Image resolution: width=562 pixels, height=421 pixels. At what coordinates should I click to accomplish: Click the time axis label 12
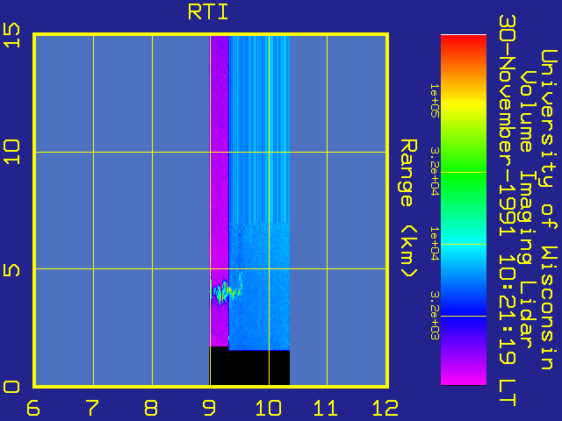[x=385, y=408]
